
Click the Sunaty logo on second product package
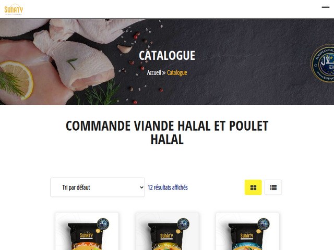tap(166, 235)
